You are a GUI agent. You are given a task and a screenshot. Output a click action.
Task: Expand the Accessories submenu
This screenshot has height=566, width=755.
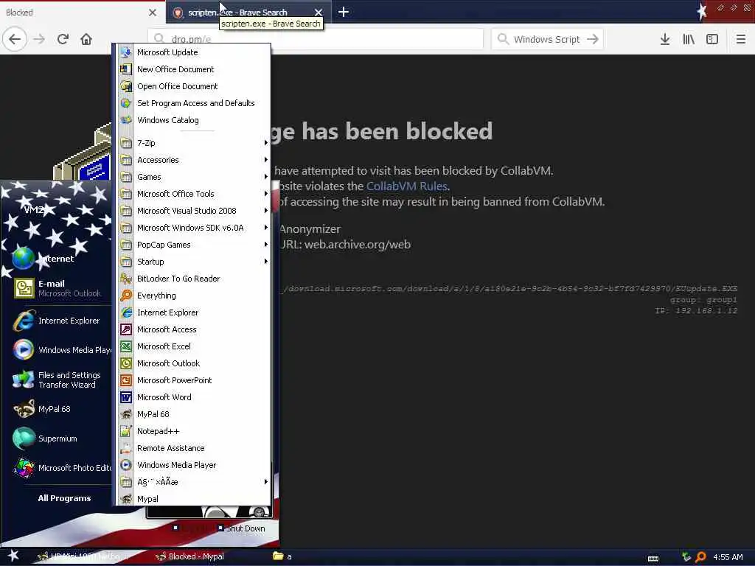click(x=195, y=160)
